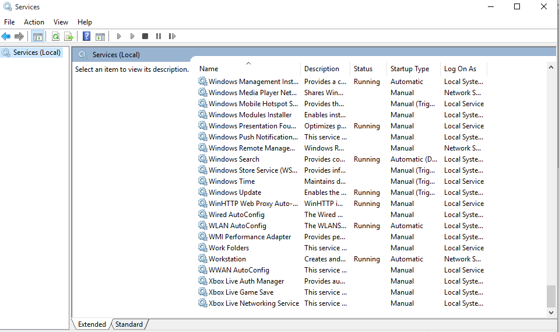Click the gear icon beside WMI Performance Adapter

coord(203,236)
